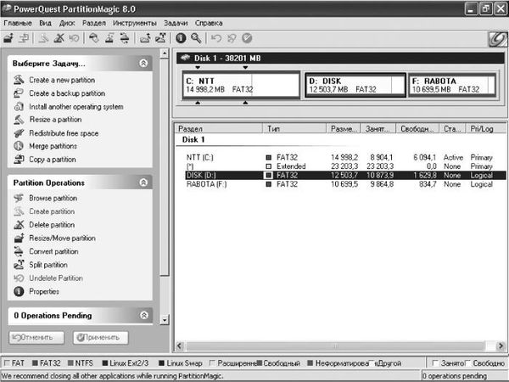Click the Delete partition icon

(x=20, y=225)
